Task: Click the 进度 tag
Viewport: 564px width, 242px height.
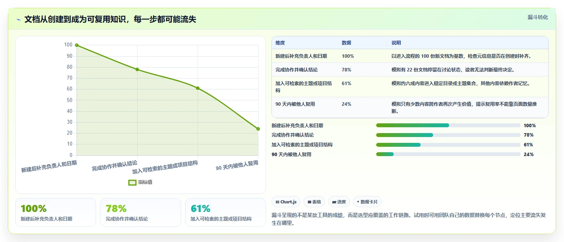Action: pyautogui.click(x=339, y=202)
